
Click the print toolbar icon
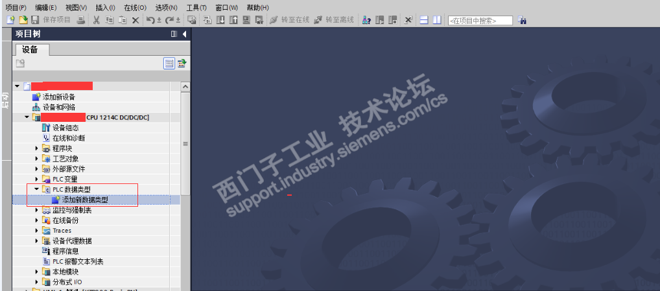(81, 19)
